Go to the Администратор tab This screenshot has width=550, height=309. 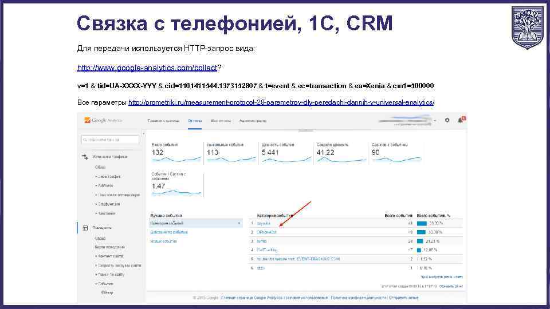point(253,121)
